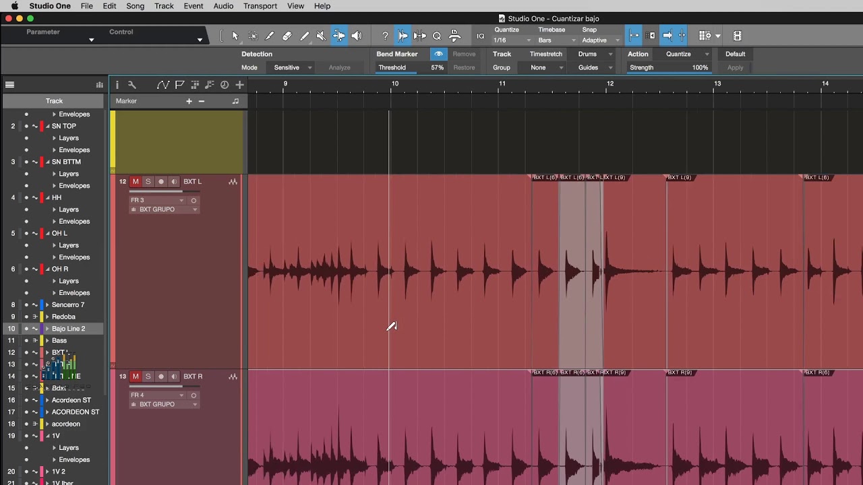Select the Mute tool

tap(322, 36)
